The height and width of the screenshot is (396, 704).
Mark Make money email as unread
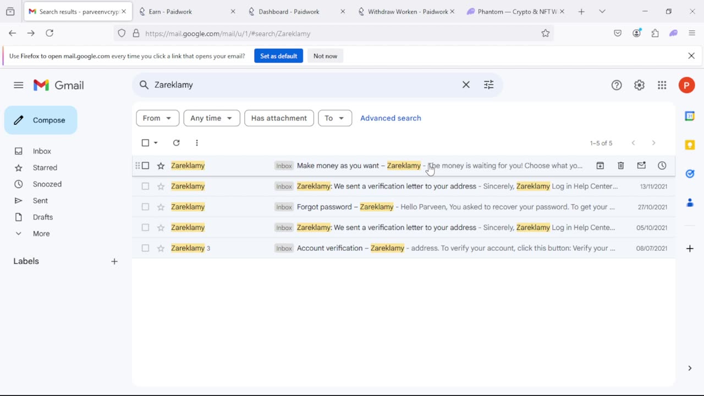click(641, 166)
